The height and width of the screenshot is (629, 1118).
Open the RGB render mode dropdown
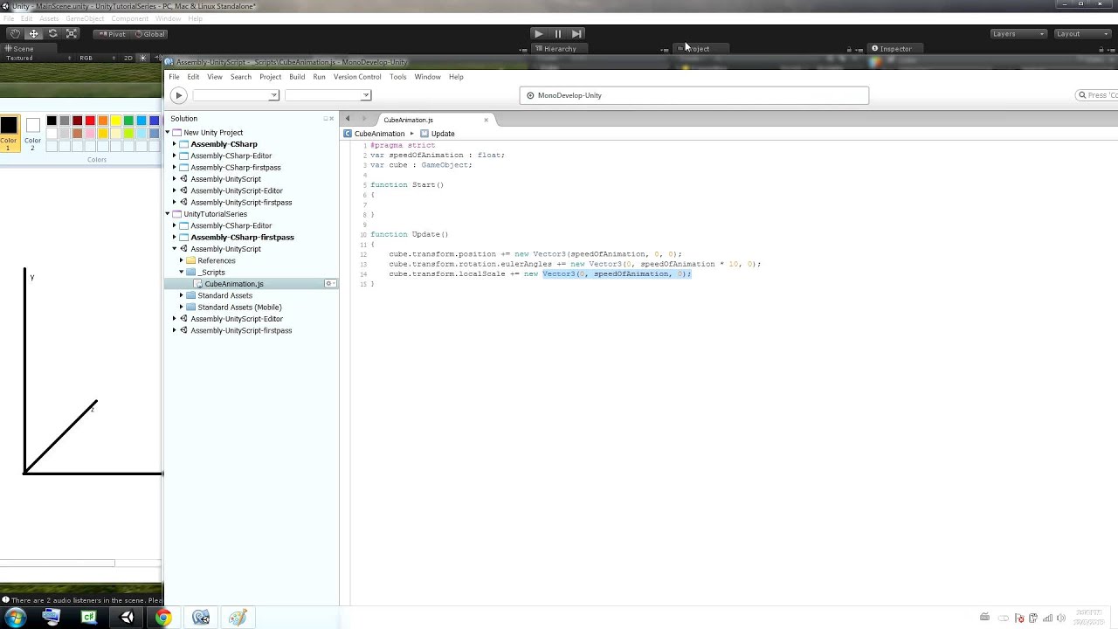click(96, 58)
